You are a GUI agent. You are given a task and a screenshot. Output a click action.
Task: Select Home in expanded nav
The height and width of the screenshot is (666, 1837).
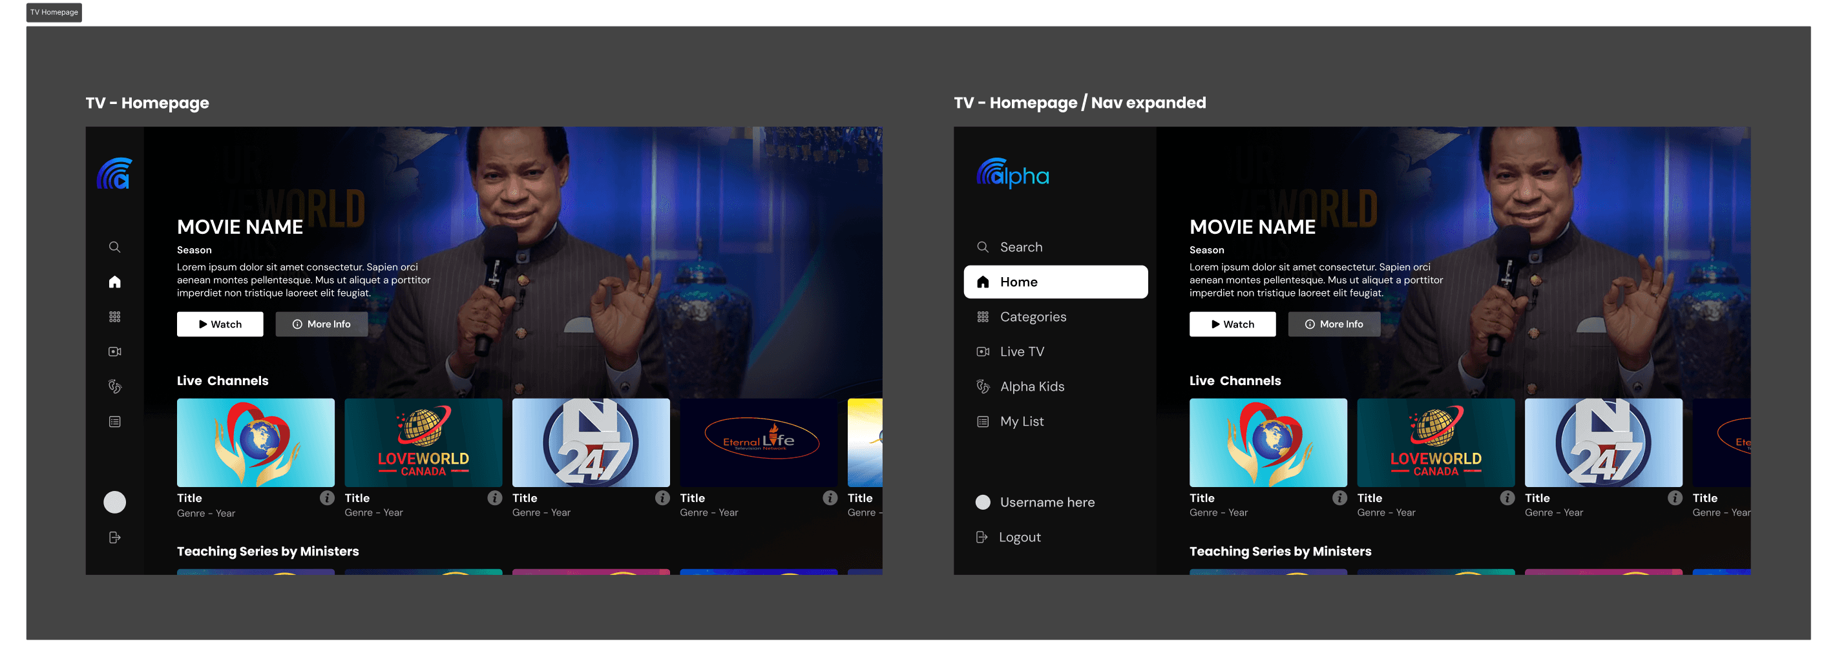pos(1055,282)
